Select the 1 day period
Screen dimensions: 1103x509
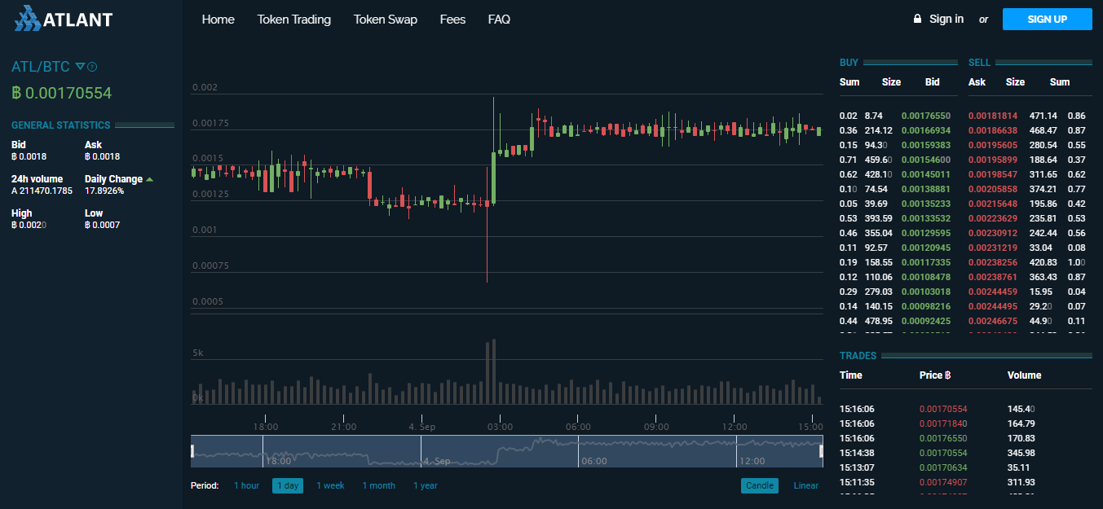click(x=288, y=485)
